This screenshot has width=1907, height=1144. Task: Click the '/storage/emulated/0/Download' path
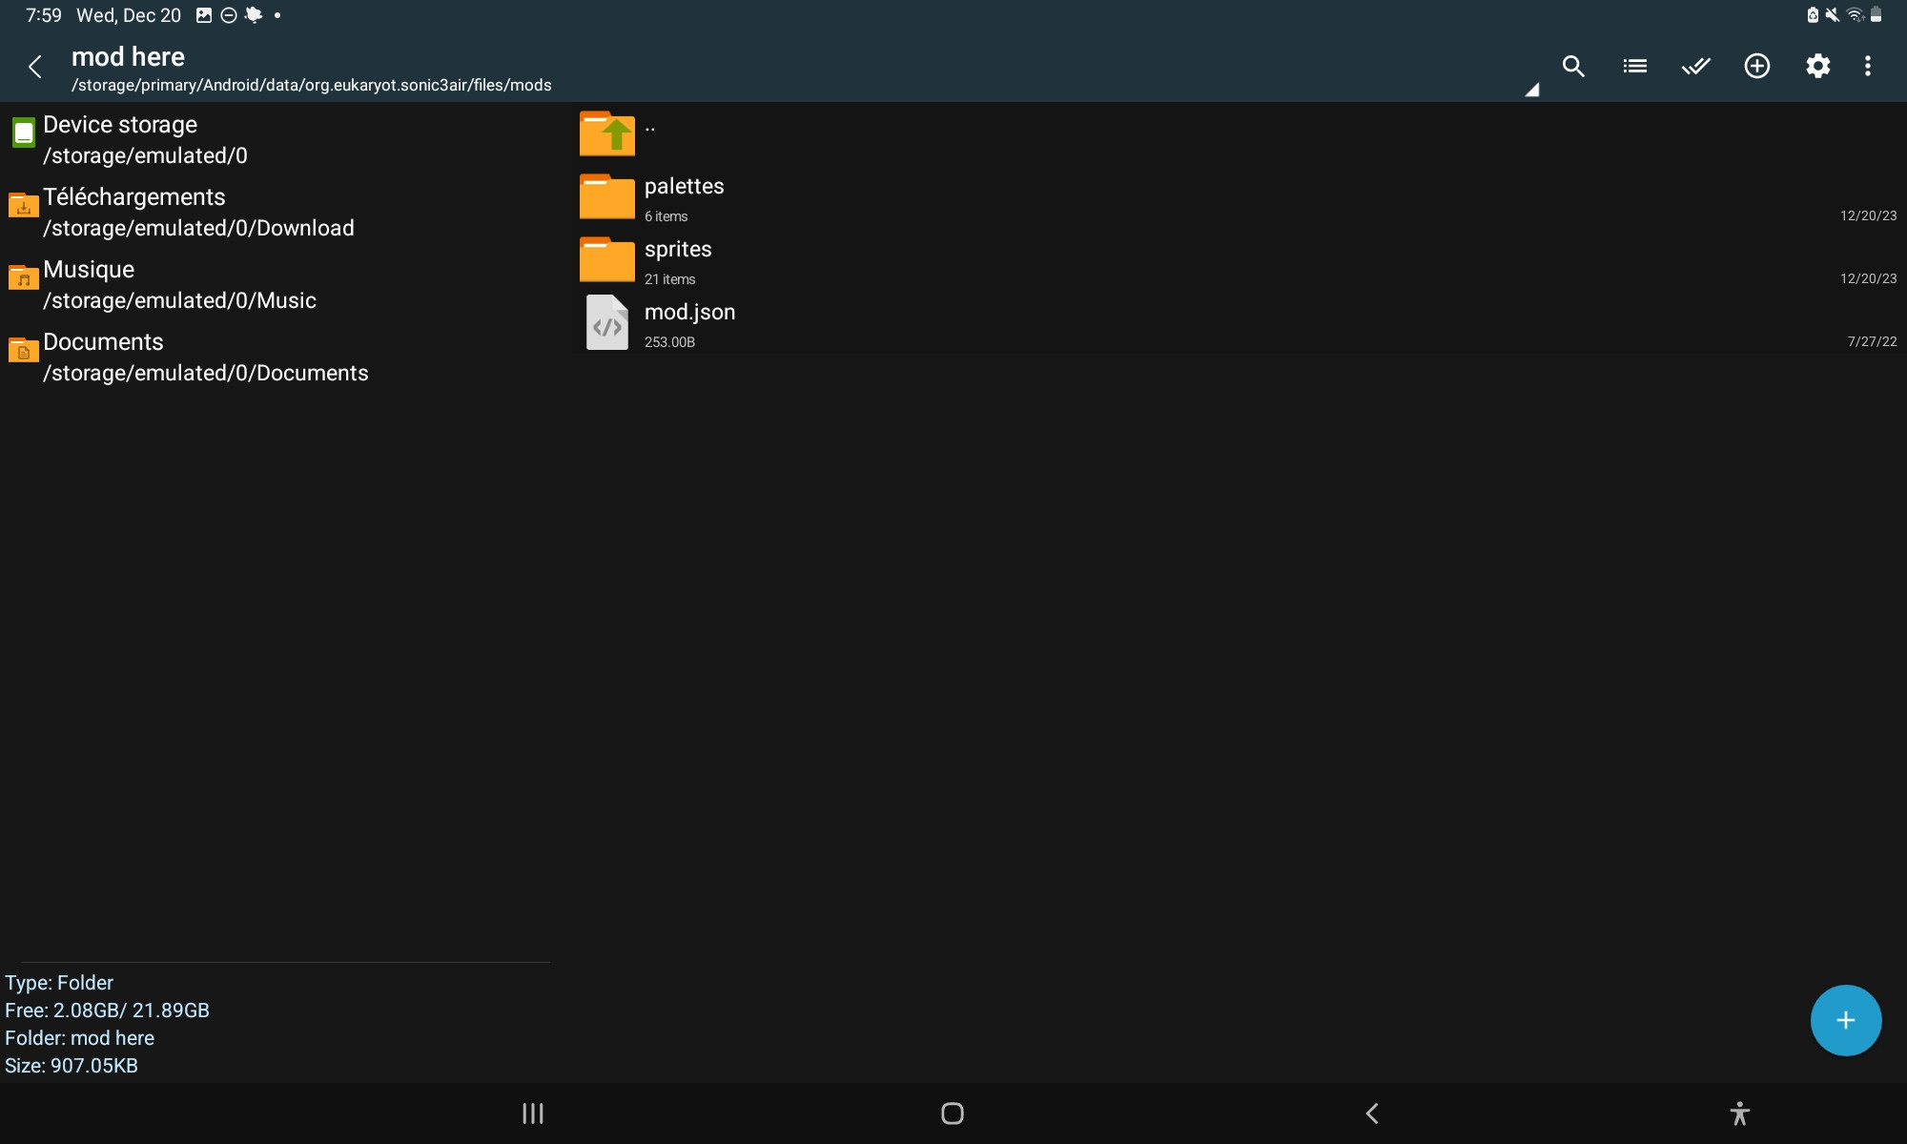point(198,228)
